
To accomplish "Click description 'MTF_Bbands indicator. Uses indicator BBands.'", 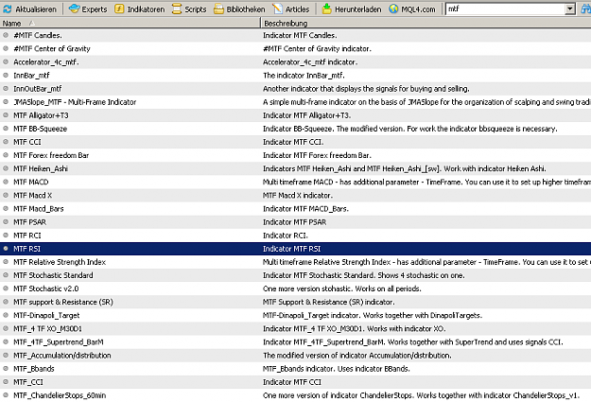I will [337, 369].
